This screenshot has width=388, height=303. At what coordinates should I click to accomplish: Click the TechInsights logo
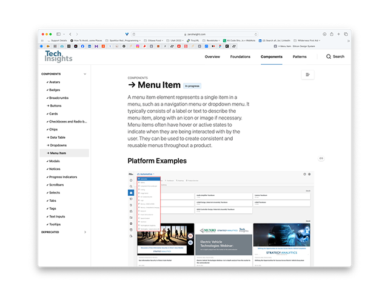click(58, 56)
